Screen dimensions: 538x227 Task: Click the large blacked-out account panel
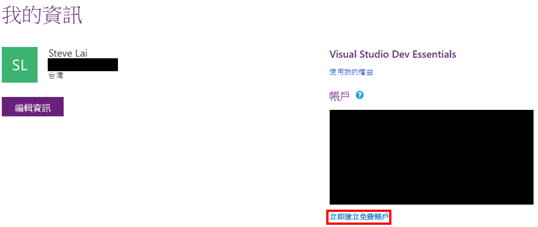[431, 157]
